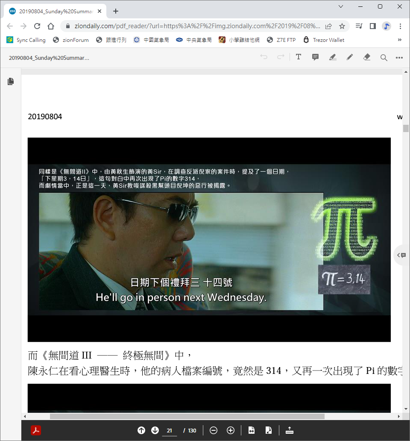Go to next PDF page
This screenshot has height=441, width=410.
155,430
